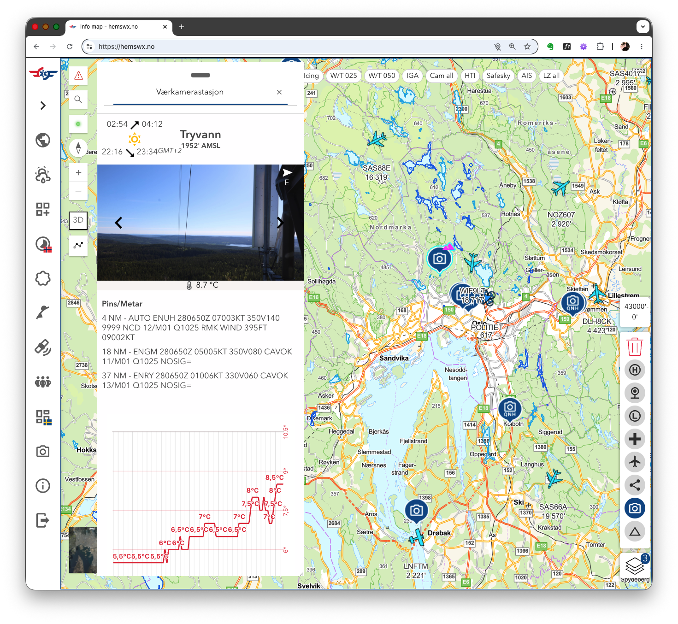Open the map search magnifier
Image resolution: width=678 pixels, height=624 pixels.
[78, 99]
